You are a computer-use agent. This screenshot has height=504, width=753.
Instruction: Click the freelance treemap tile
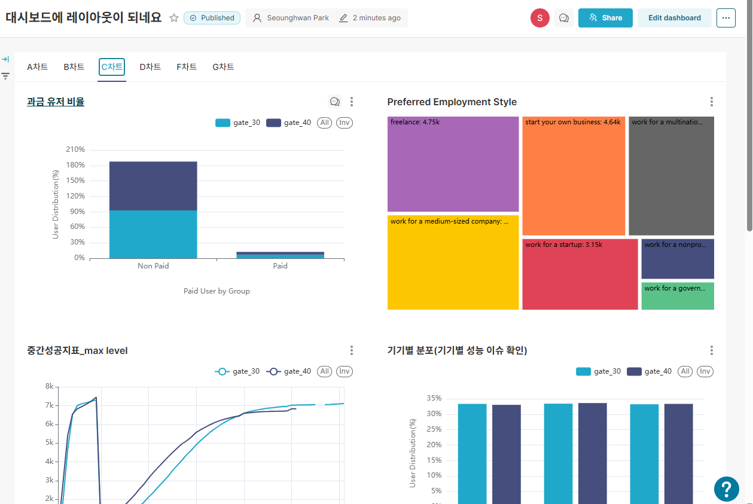pos(453,164)
